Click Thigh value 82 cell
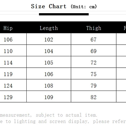The image size is (126, 126). [93, 96]
